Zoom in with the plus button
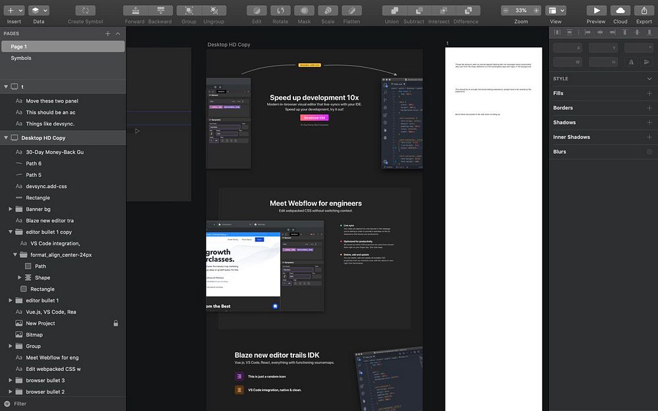The width and height of the screenshot is (658, 411). pyautogui.click(x=536, y=11)
